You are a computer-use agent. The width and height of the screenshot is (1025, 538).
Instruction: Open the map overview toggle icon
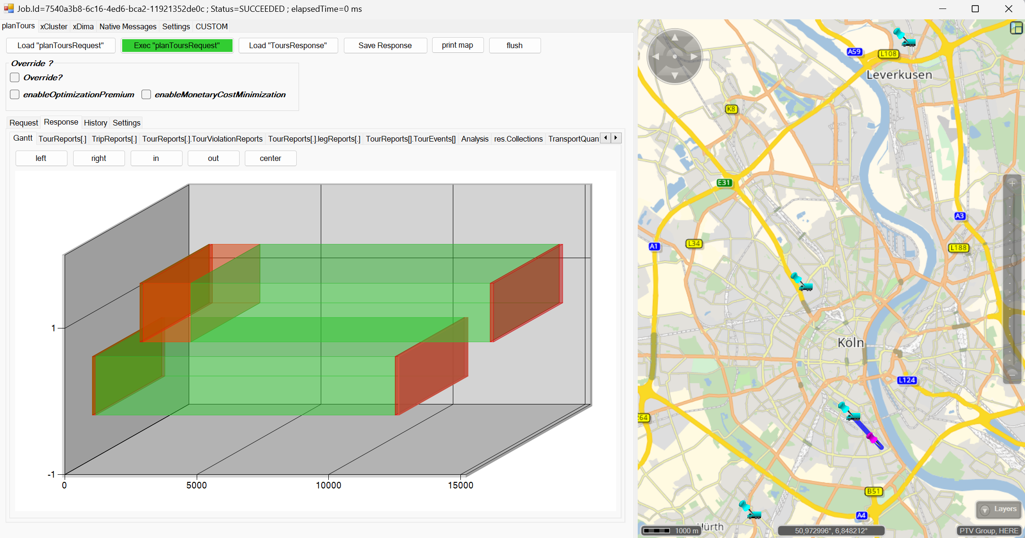click(1016, 28)
